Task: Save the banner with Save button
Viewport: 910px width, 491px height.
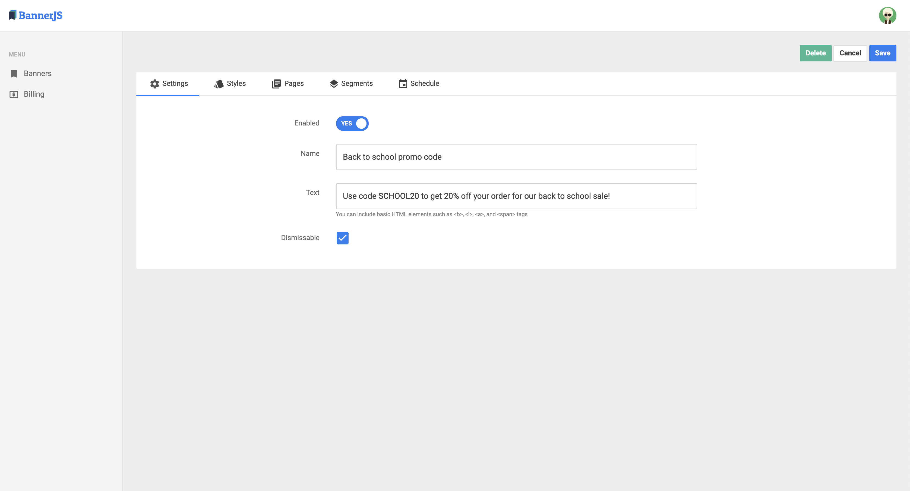Action: [882, 53]
